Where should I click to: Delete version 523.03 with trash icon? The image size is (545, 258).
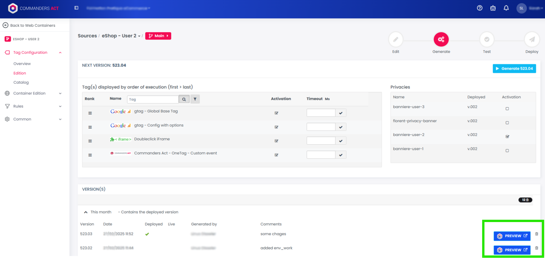tap(537, 234)
